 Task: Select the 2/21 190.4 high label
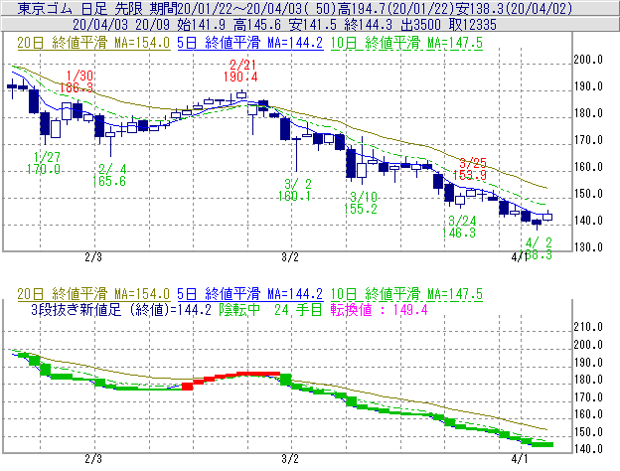coord(240,71)
